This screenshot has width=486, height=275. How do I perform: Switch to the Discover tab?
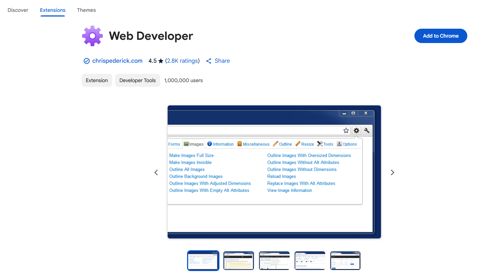18,10
